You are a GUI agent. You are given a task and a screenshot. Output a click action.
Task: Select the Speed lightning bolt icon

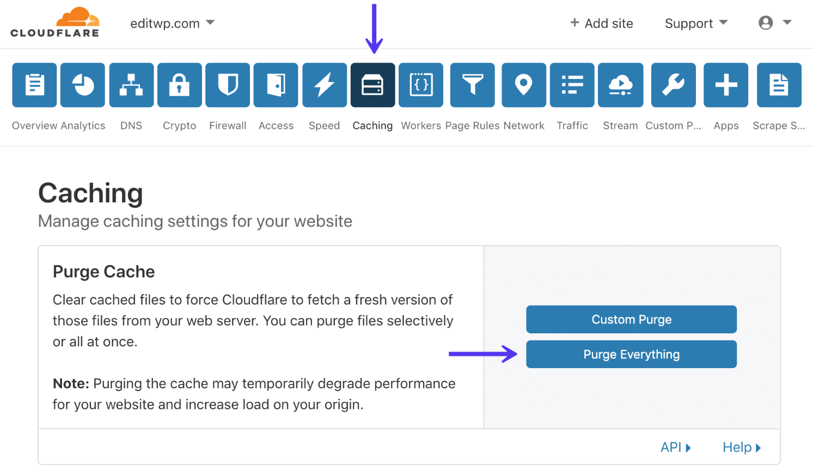click(324, 85)
